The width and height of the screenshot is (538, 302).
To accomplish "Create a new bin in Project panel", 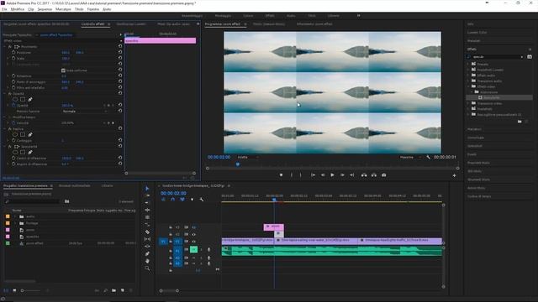I will [113, 290].
